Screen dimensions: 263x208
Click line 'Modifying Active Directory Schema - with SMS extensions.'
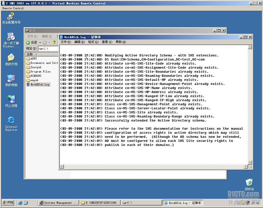[x=162, y=55]
